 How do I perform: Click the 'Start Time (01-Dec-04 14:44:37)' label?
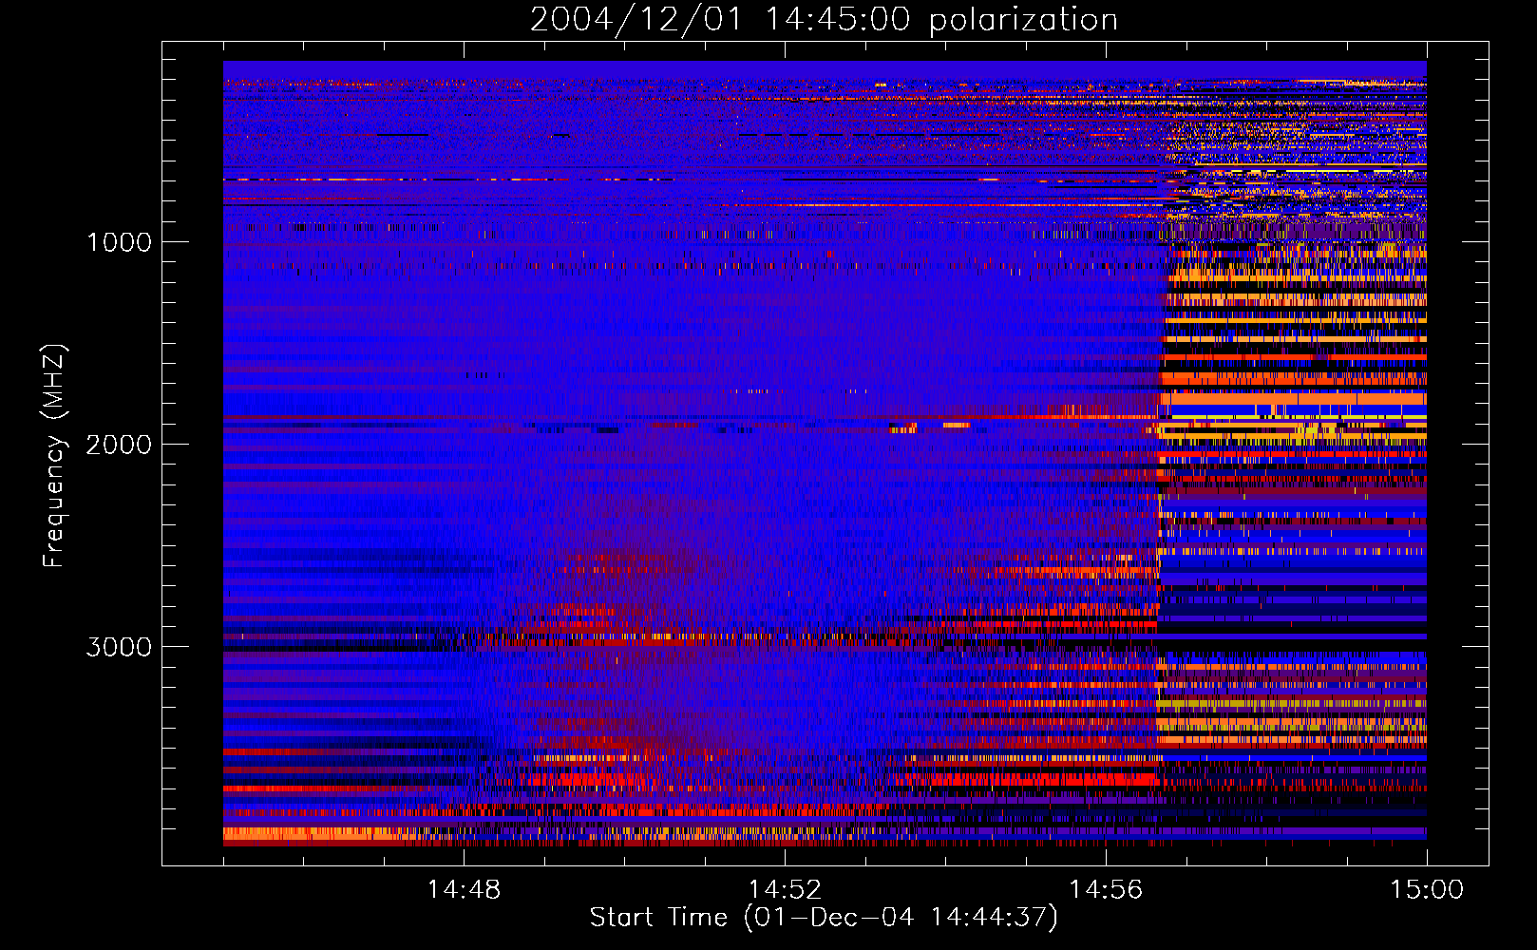coord(824,918)
